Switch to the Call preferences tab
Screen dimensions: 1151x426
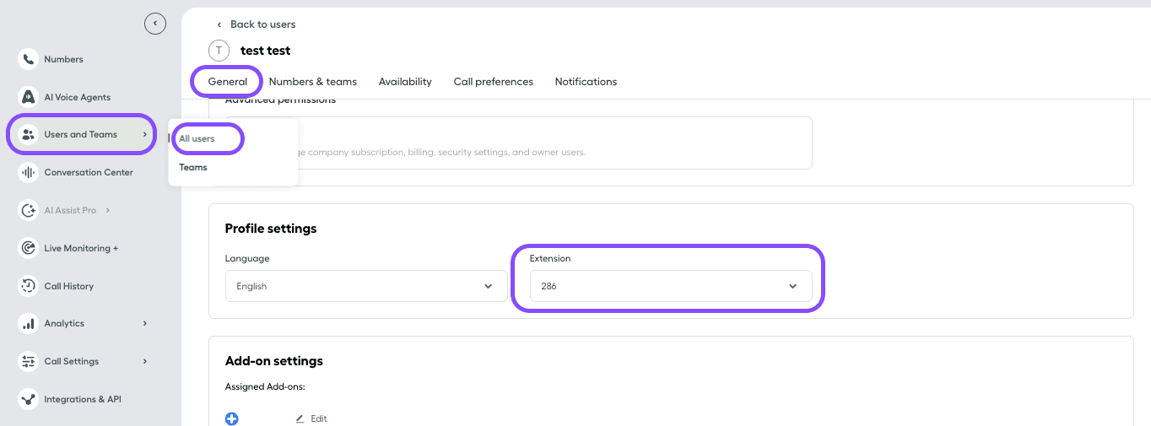click(x=494, y=82)
